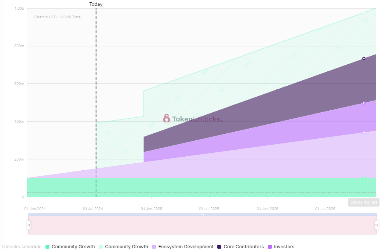The image size is (381, 251).
Task: Toggle the Ecosystem Development legend entry
Action: tap(183, 247)
